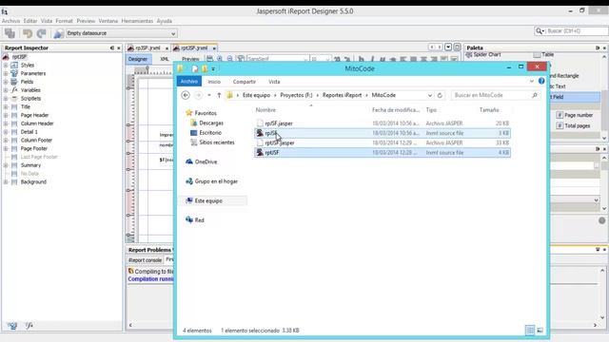Select the Page number tool in Paleta

click(575, 115)
